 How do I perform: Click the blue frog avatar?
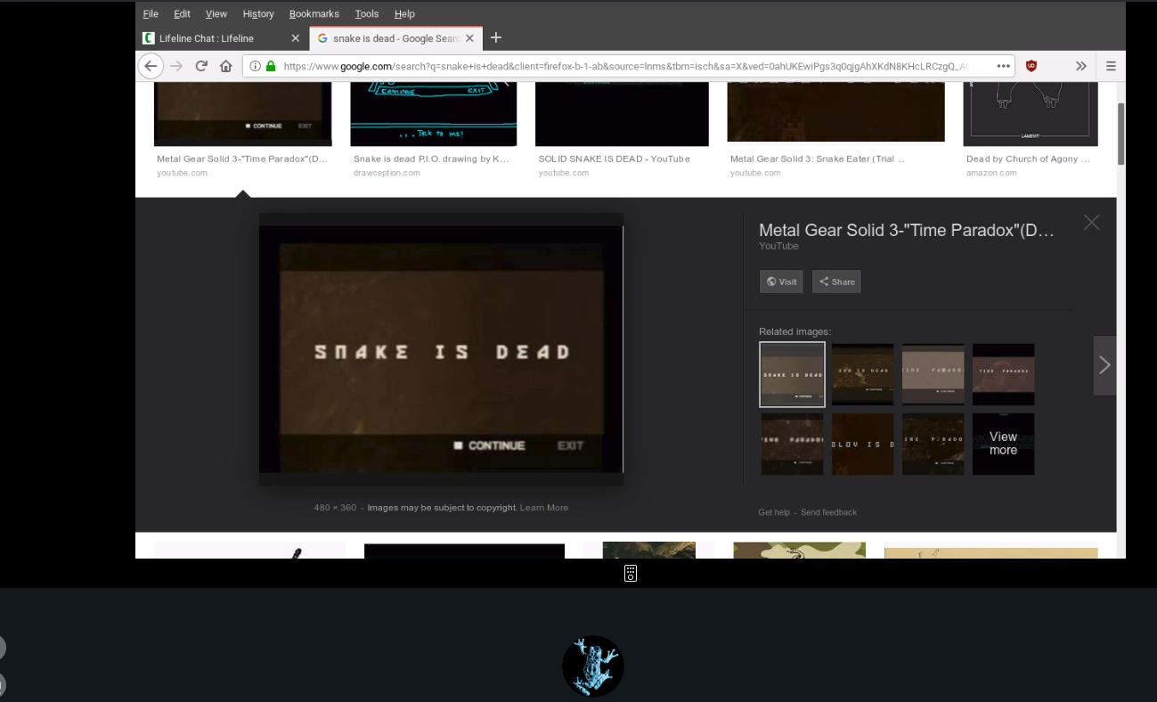pyautogui.click(x=593, y=666)
